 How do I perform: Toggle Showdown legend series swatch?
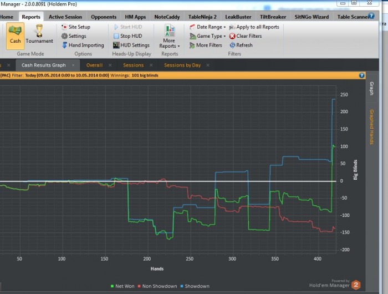point(182,286)
